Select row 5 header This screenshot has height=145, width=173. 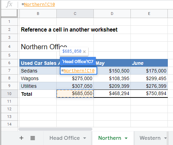(x=9, y=55)
